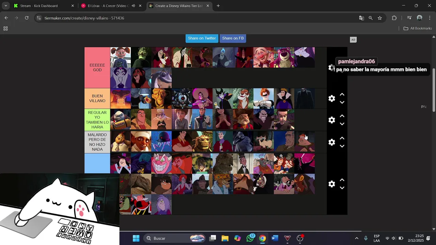Click the gray MALARDO PERO DE NO HIZO NADA label
This screenshot has width=436, height=245.
97,142
